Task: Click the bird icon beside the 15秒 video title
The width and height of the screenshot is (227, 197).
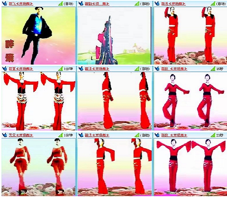Action: [x=157, y=69]
